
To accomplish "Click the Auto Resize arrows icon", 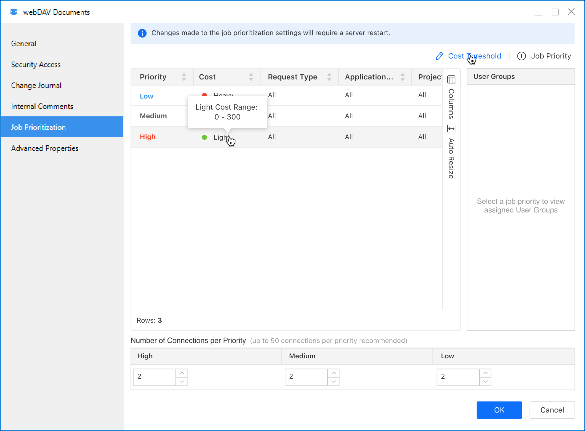I will pyautogui.click(x=451, y=129).
